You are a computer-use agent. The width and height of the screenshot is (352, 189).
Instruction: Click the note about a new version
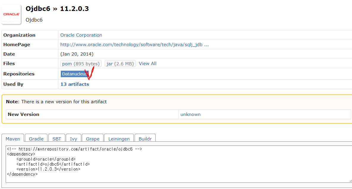pyautogui.click(x=56, y=102)
